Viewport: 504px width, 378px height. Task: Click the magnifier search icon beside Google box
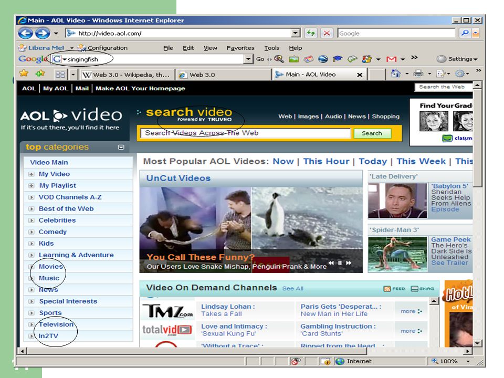pos(465,33)
